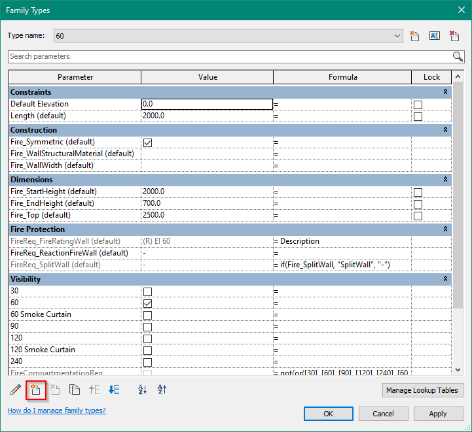
Task: Open Manage Lookup Tables
Action: tap(422, 390)
